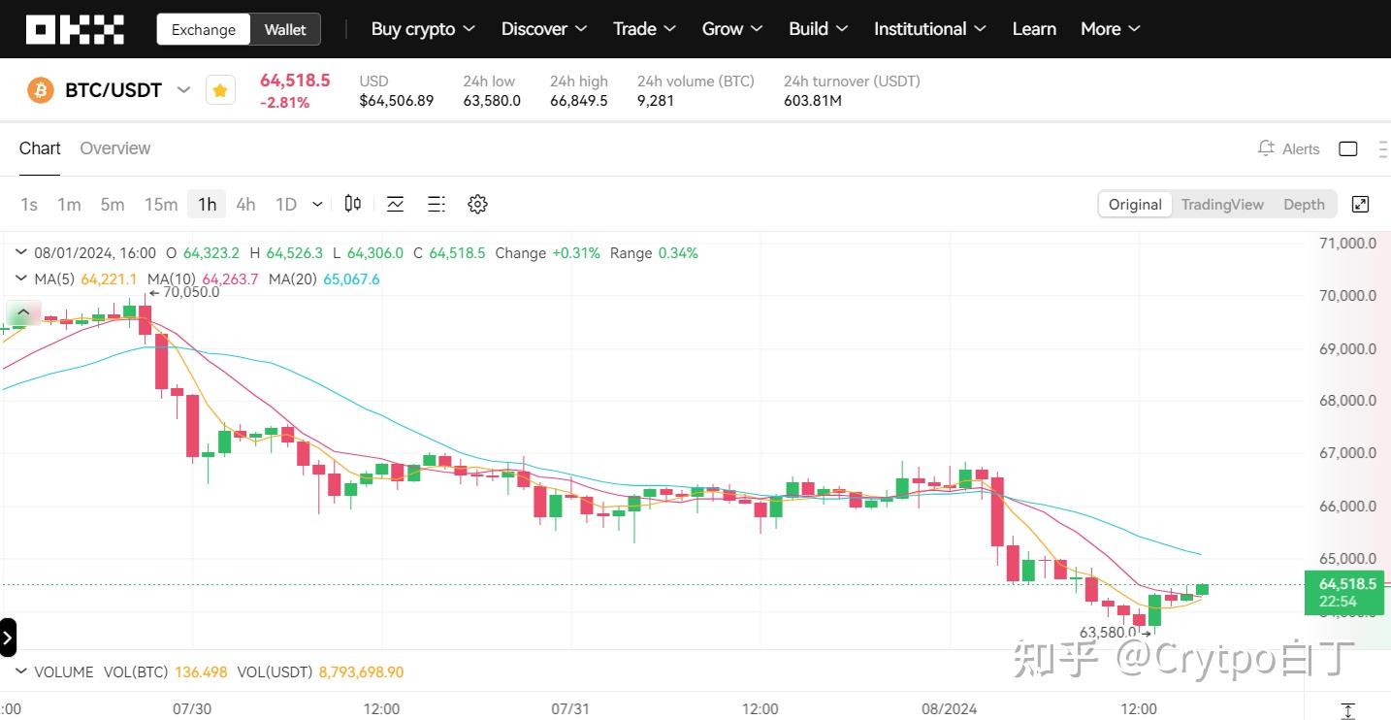Image resolution: width=1391 pixels, height=720 pixels.
Task: Select the 1s timeframe
Action: (29, 204)
